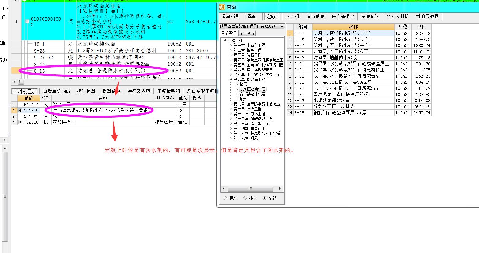Expand 第四章 混凝土及钢筋混凝土 node
Screen dimensions: 479x253
[231, 60]
